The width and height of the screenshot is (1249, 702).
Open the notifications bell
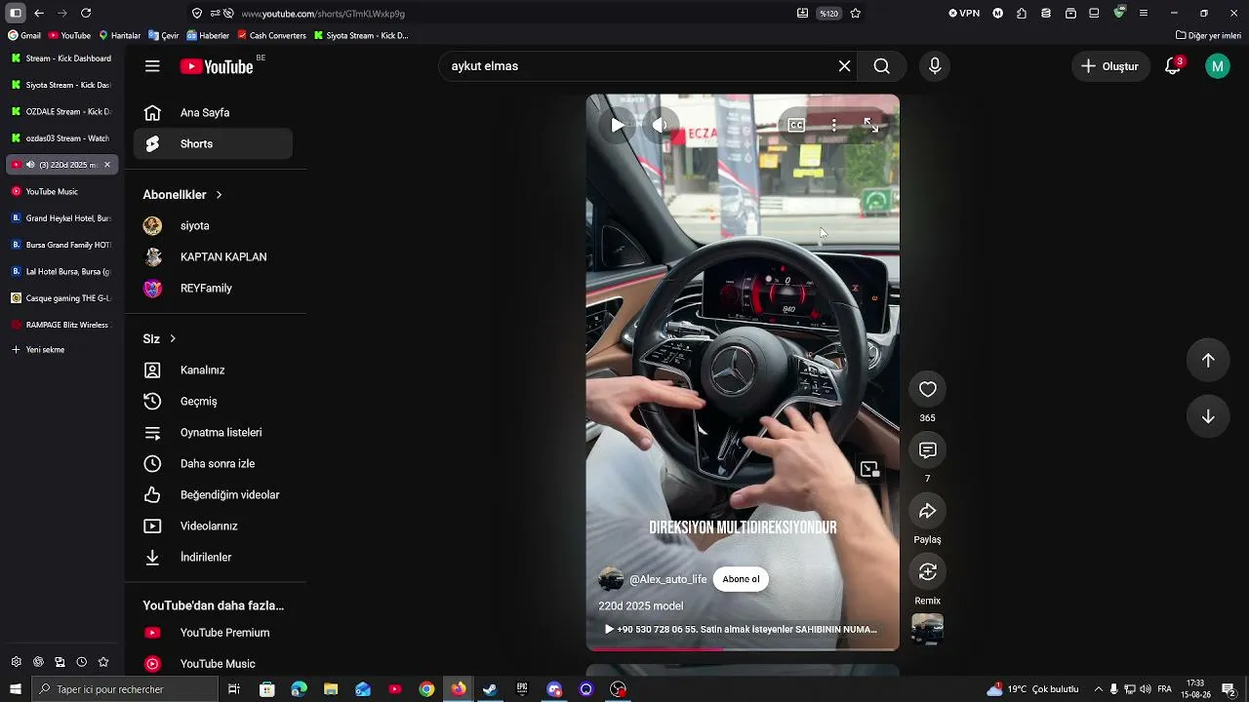(1173, 66)
